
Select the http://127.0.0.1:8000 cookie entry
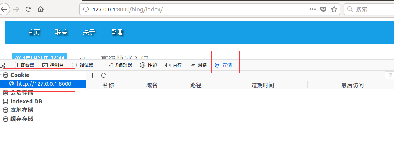click(43, 84)
